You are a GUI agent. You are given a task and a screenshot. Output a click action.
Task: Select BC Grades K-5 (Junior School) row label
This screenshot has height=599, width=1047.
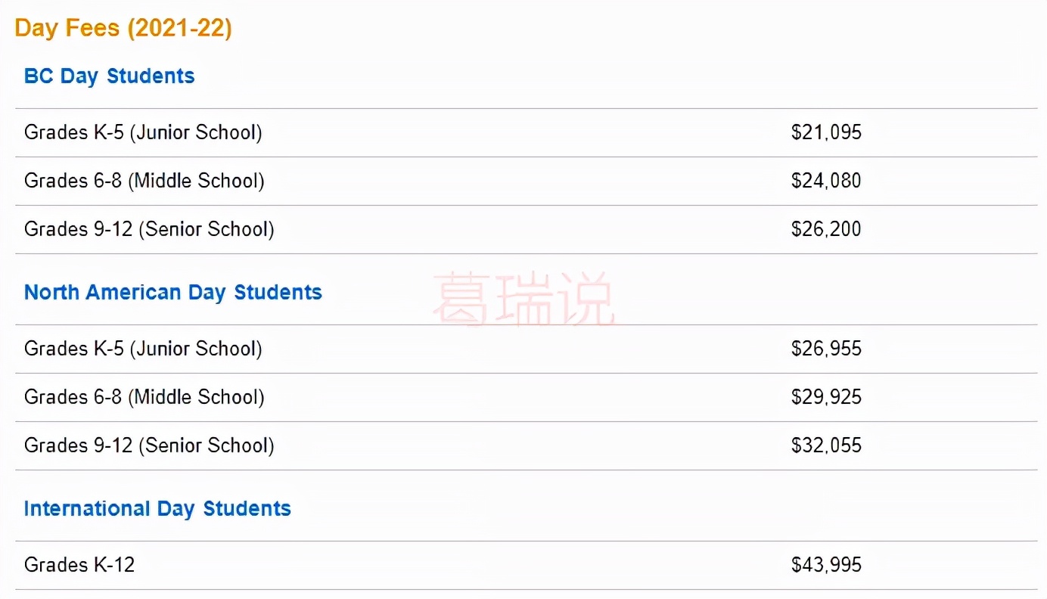[143, 133]
